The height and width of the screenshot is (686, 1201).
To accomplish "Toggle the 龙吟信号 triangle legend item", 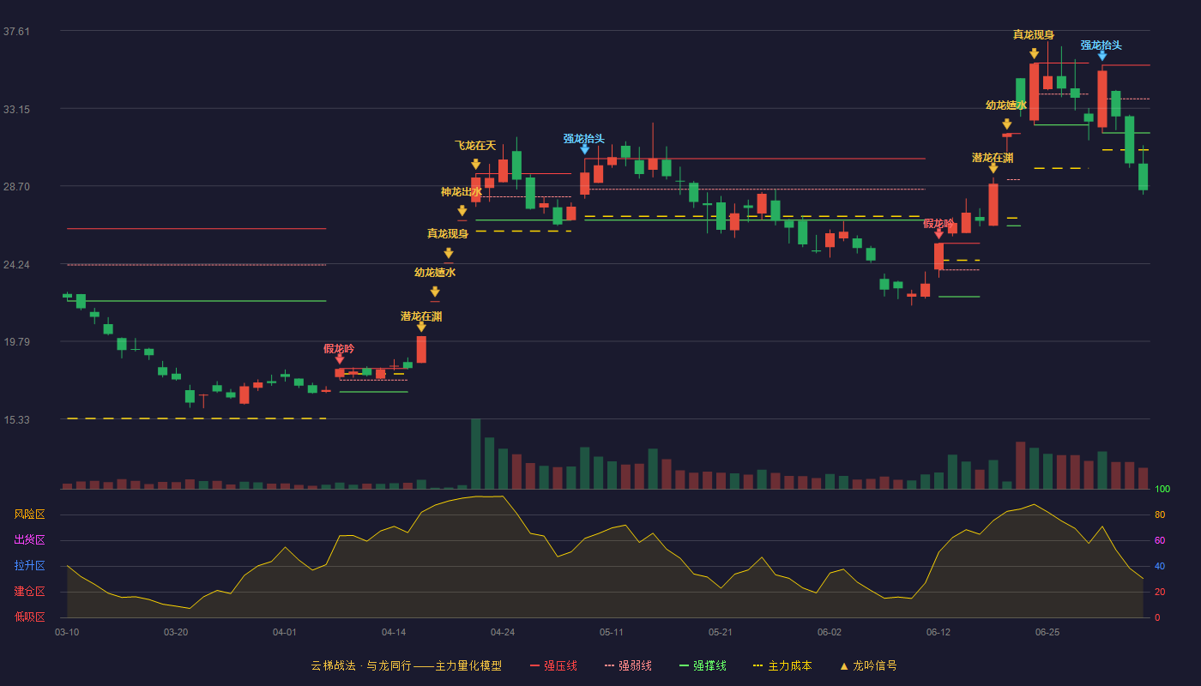I will (868, 665).
